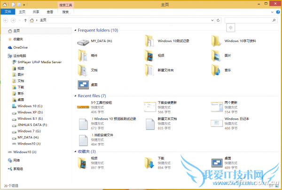Refresh the view with the refresh button
Viewport: 282px width, 190px height.
pos(218,20)
